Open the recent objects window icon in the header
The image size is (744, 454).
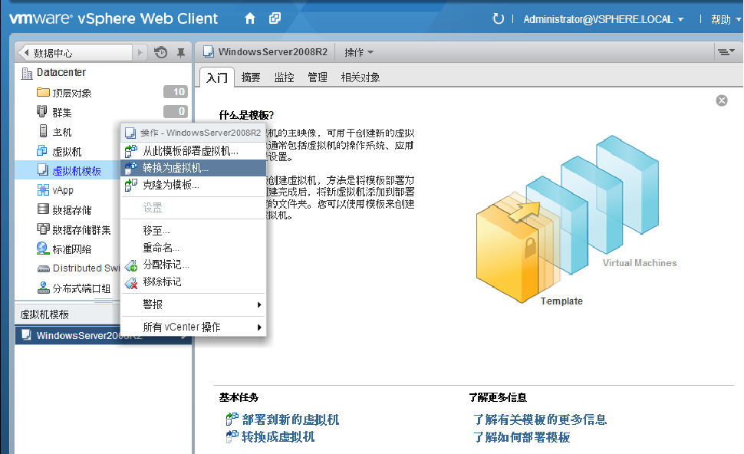tap(275, 18)
